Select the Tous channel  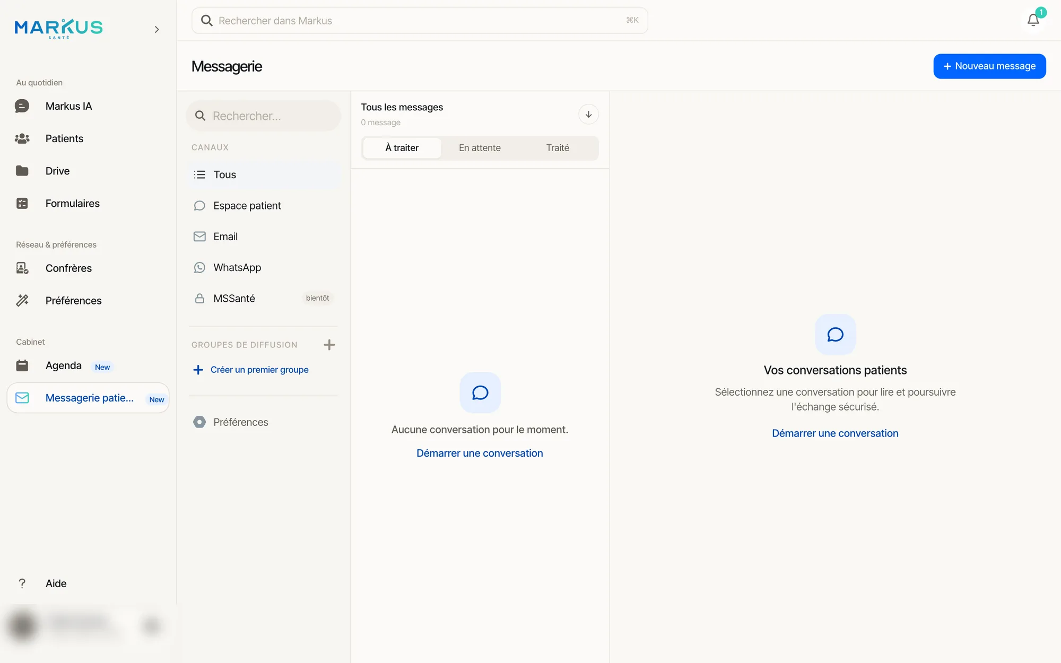tap(264, 175)
